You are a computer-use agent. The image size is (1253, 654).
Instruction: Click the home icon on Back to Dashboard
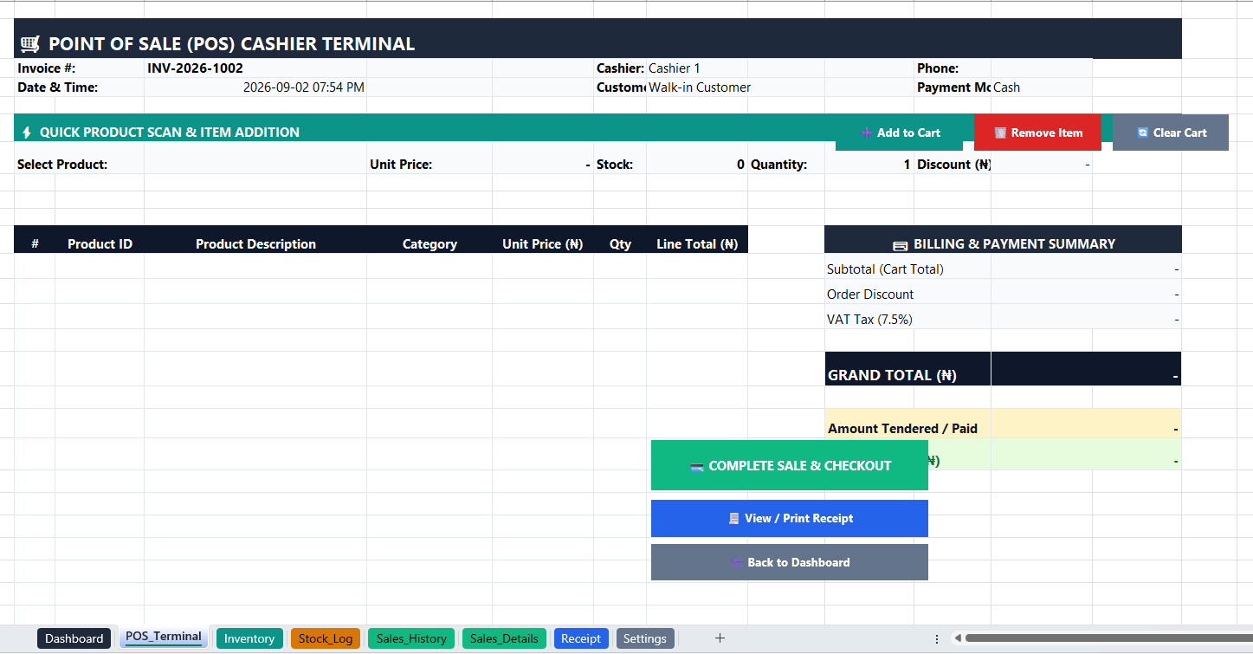pos(737,563)
